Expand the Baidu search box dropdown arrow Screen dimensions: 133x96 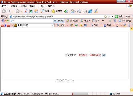(x=53, y=25)
